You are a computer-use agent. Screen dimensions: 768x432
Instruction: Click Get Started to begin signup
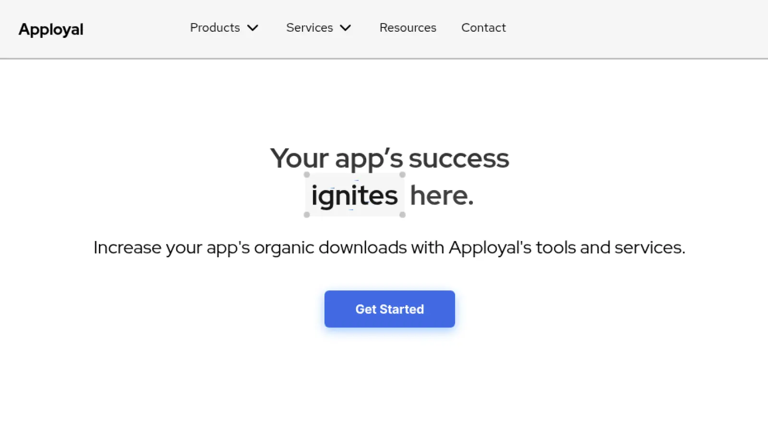pos(389,309)
